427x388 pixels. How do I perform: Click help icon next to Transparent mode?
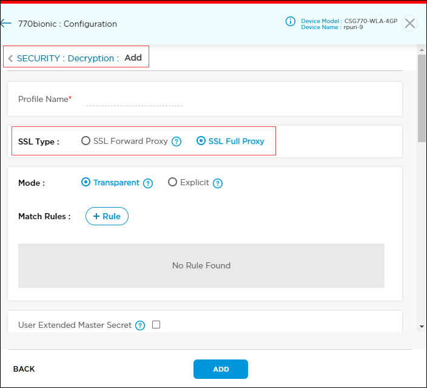pyautogui.click(x=148, y=183)
